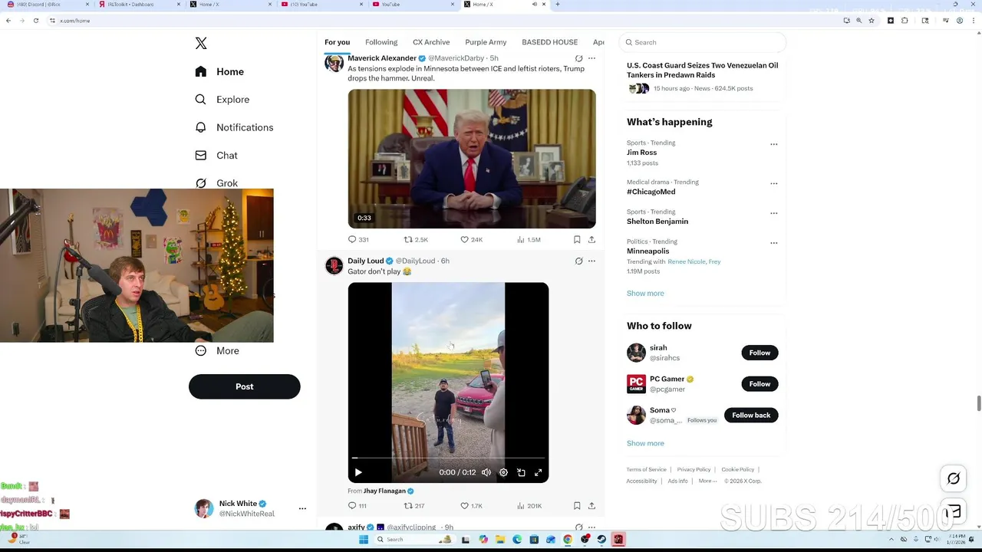Mute the Daily Loud video
The height and width of the screenshot is (552, 982).
[486, 472]
